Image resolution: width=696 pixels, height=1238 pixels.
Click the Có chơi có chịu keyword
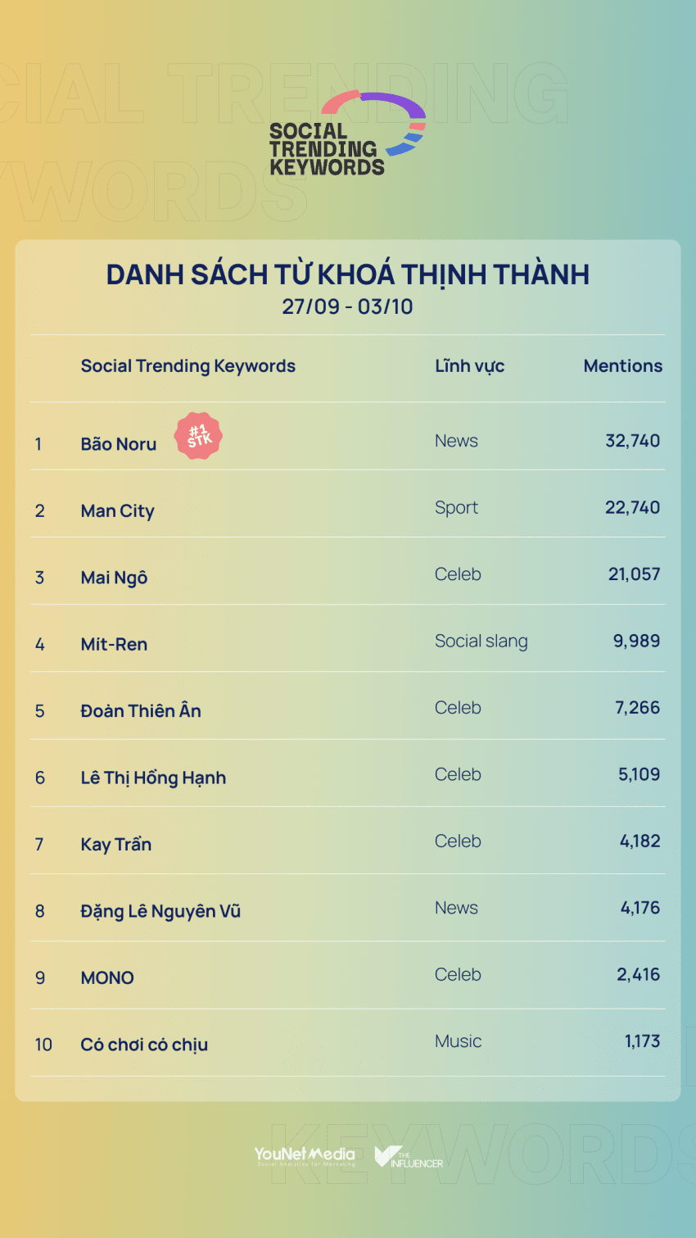(x=144, y=1045)
